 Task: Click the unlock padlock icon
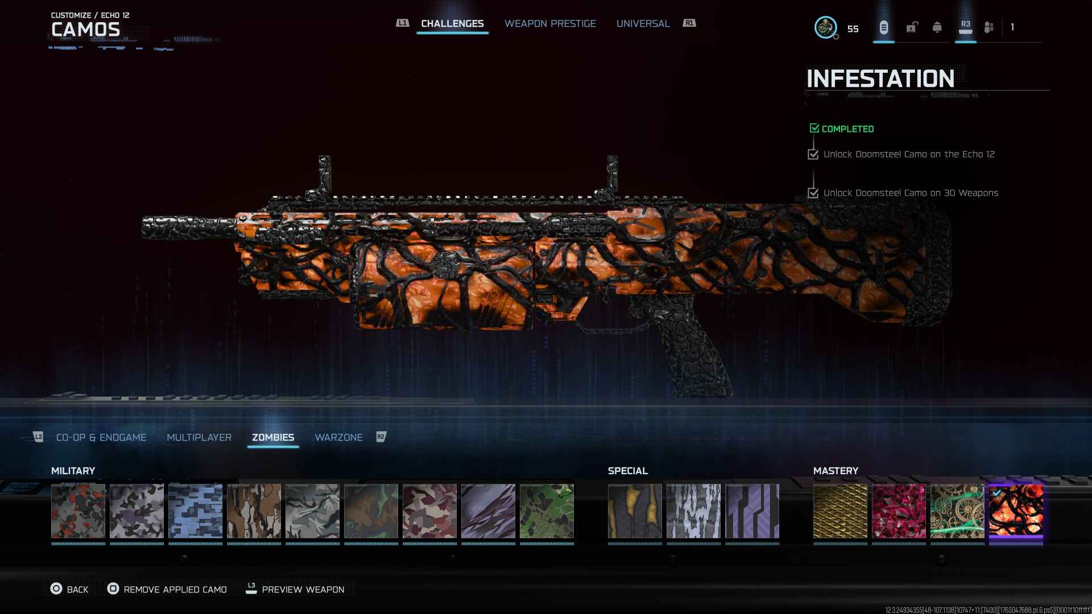pos(912,27)
